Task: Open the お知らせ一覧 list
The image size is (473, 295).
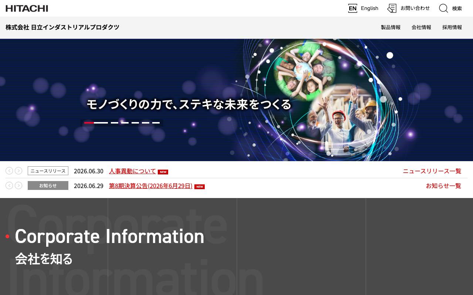Action: click(x=443, y=186)
